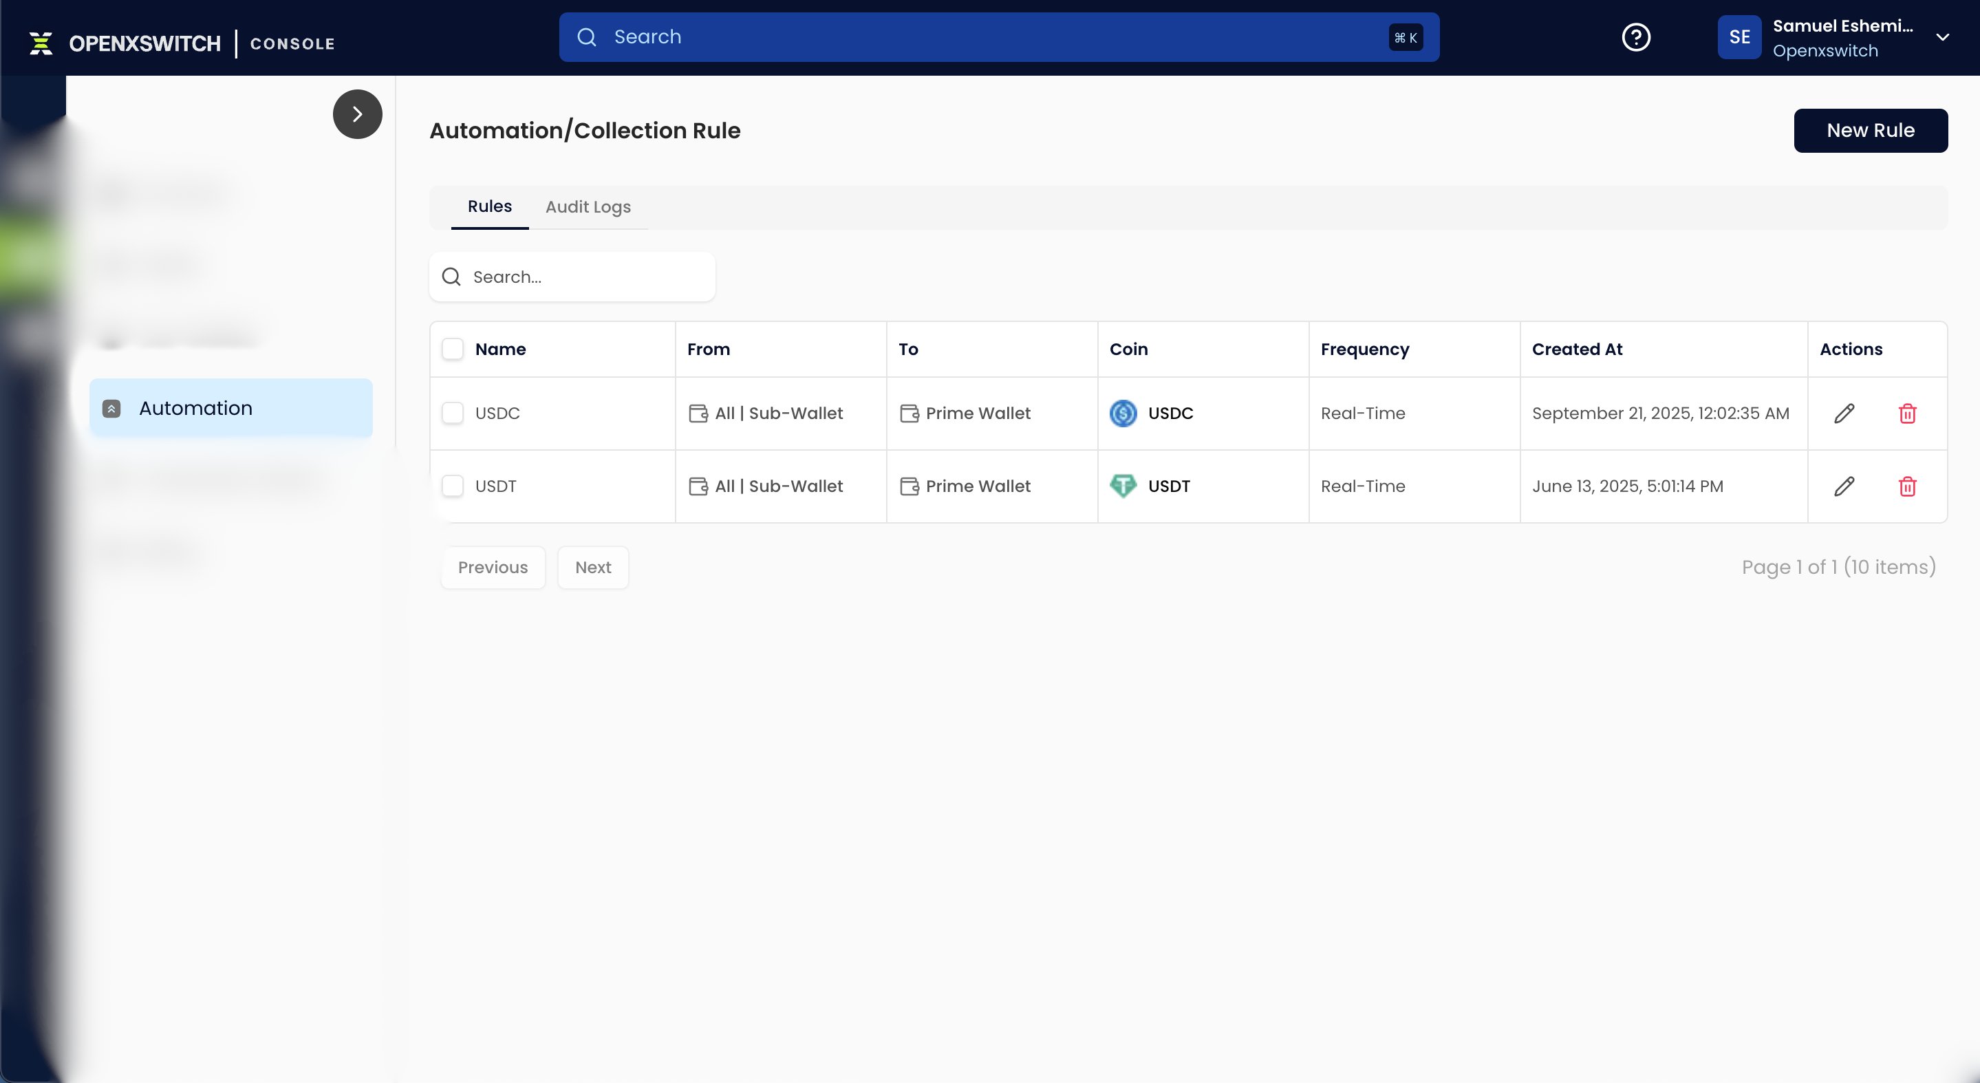Viewport: 1980px width, 1083px height.
Task: Select Automation in the sidebar
Action: tap(230, 408)
